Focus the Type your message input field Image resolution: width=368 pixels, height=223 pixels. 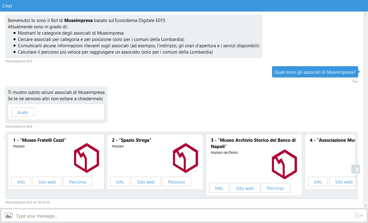(x=181, y=216)
